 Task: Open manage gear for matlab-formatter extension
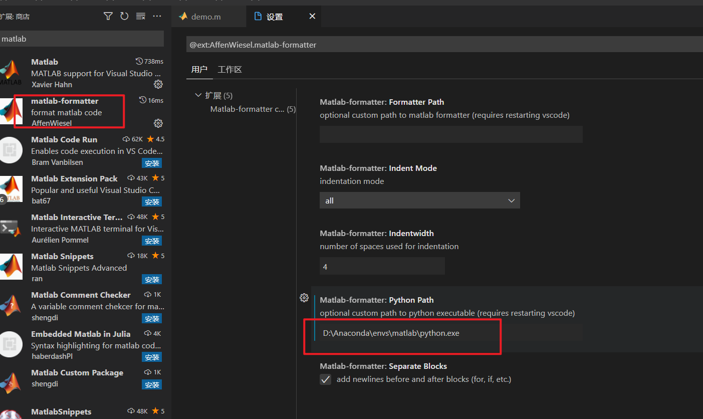(158, 123)
